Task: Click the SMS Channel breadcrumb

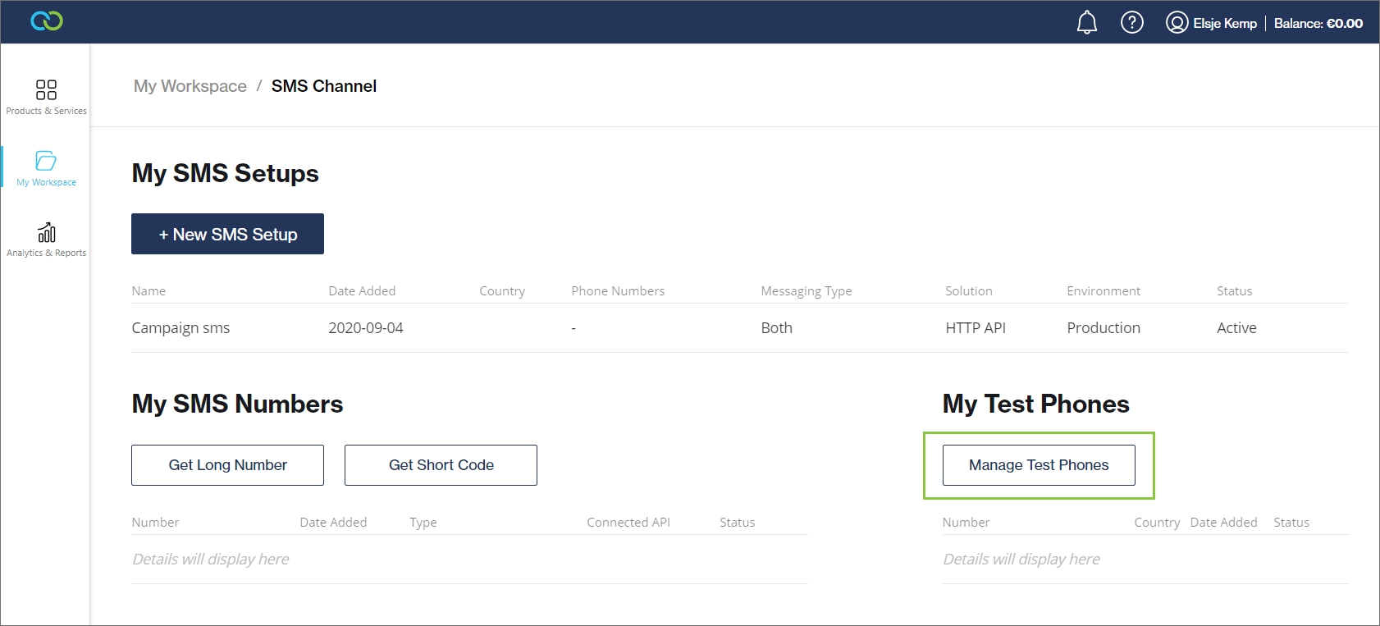Action: [x=323, y=86]
